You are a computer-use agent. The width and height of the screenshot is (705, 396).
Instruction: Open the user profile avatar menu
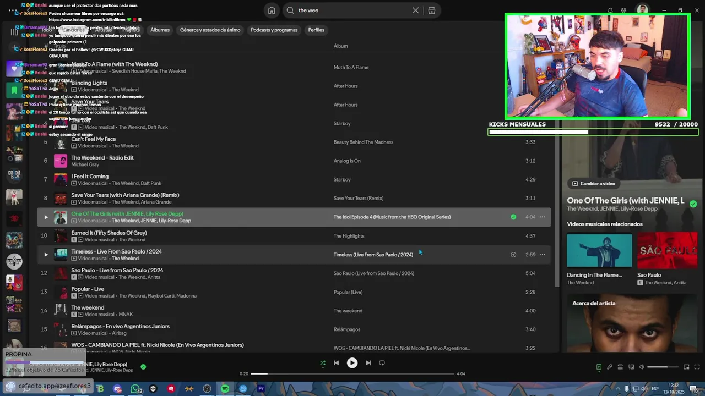pos(643,10)
